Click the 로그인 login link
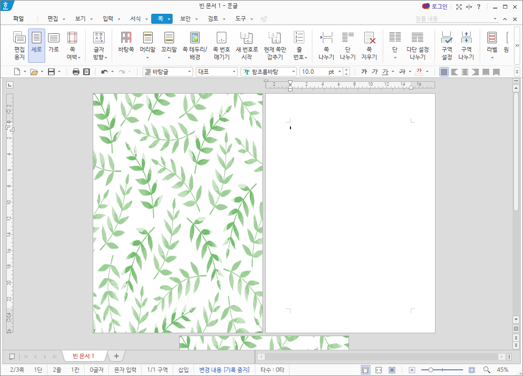This screenshot has height=376, width=523. click(x=439, y=6)
